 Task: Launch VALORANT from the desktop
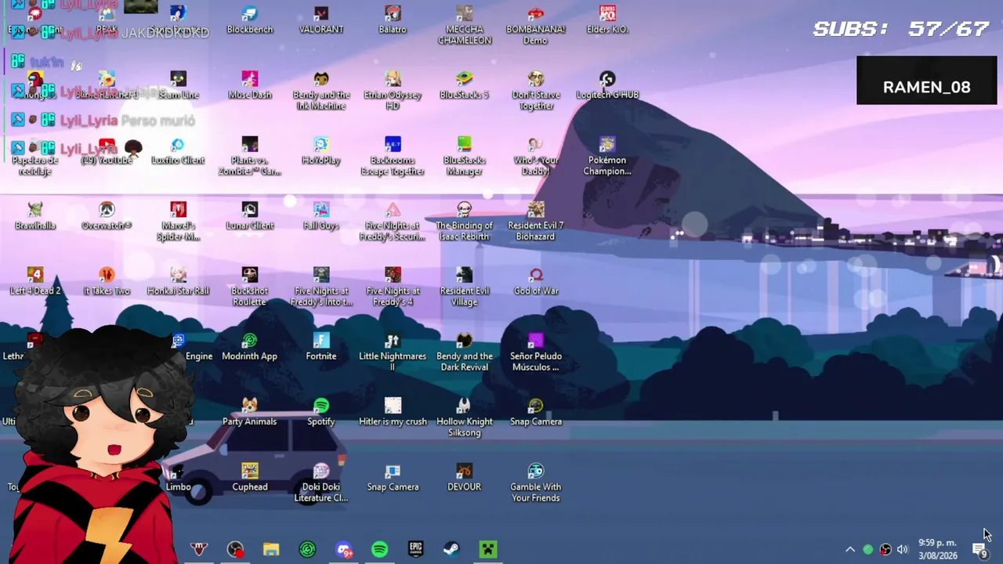[321, 20]
